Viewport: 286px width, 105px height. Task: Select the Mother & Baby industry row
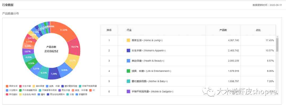(x=188, y=81)
